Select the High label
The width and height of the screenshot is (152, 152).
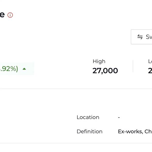[x=99, y=61]
